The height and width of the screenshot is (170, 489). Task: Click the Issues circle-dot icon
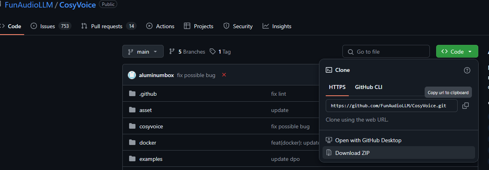click(34, 26)
